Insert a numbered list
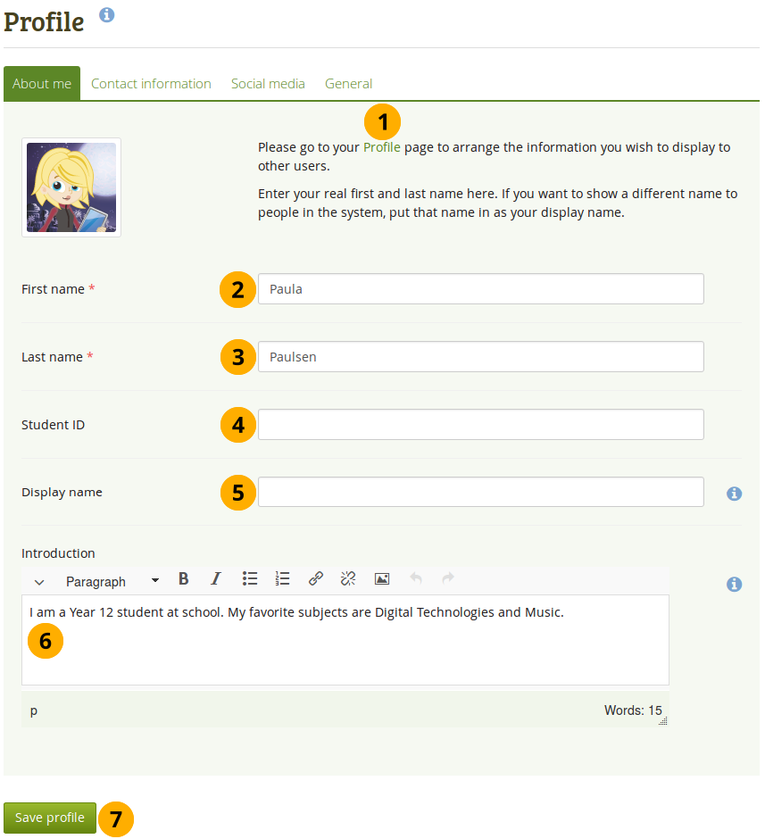 [283, 579]
